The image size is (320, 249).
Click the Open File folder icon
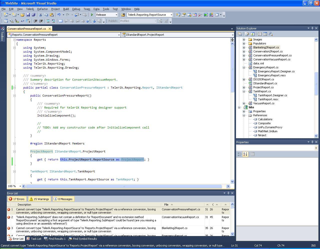pyautogui.click(x=22, y=15)
